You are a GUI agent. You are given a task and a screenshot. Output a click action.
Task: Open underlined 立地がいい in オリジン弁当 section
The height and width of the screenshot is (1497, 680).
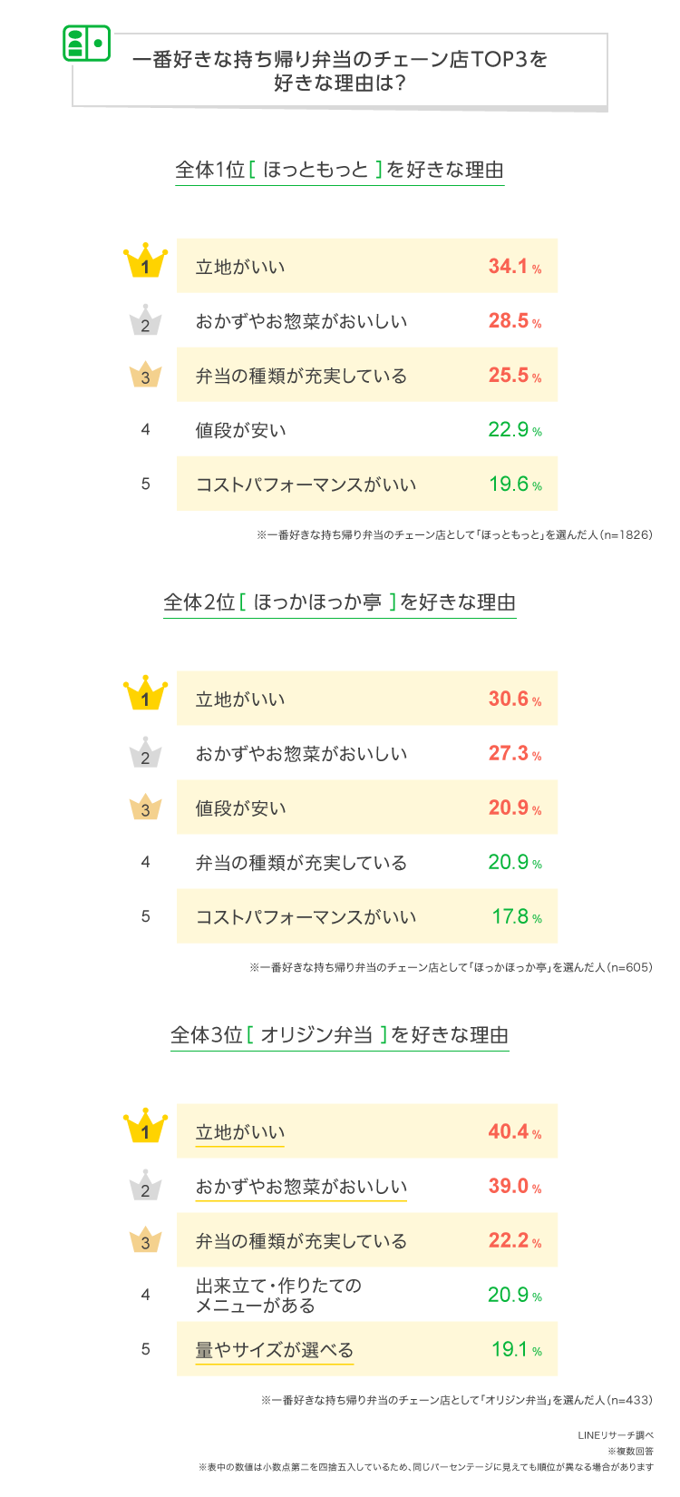point(240,1132)
